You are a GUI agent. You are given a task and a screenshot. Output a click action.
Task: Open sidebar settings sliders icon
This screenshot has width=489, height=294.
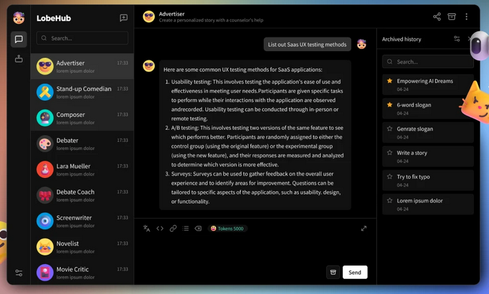19,273
